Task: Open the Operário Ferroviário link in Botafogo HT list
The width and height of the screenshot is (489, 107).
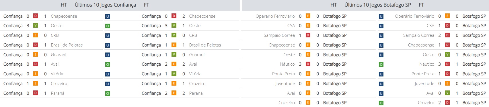Action: (x=275, y=16)
